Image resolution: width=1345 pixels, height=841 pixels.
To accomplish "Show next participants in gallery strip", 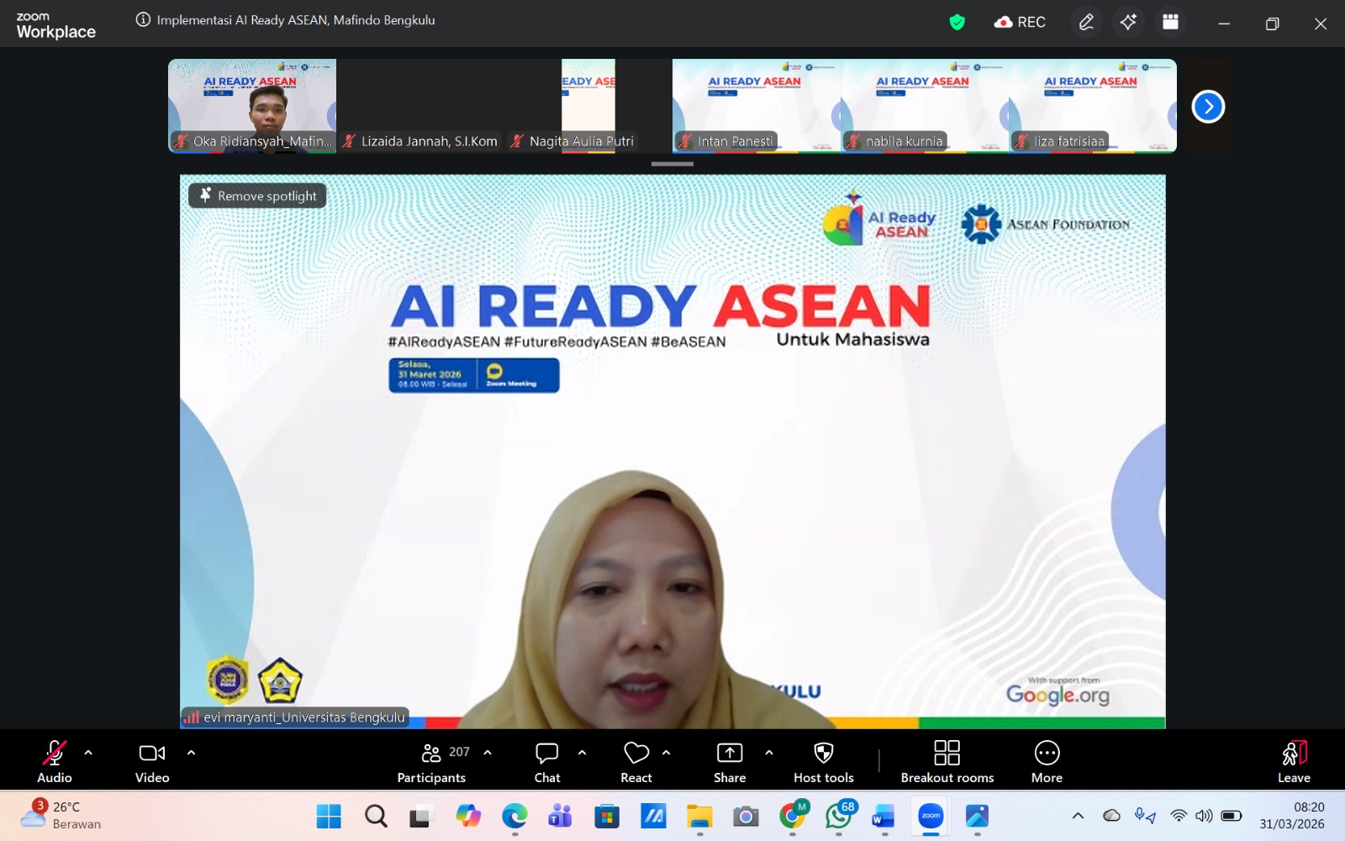I will (1208, 107).
